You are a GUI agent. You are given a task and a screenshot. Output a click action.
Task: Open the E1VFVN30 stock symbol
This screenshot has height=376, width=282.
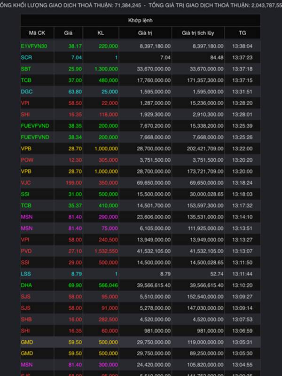point(34,46)
